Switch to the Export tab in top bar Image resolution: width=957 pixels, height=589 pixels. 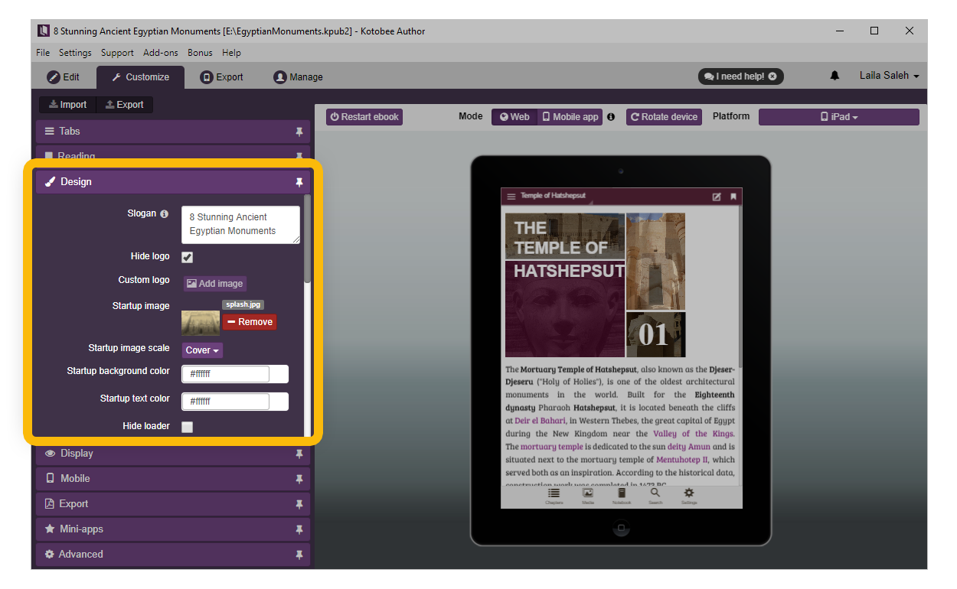pos(221,77)
